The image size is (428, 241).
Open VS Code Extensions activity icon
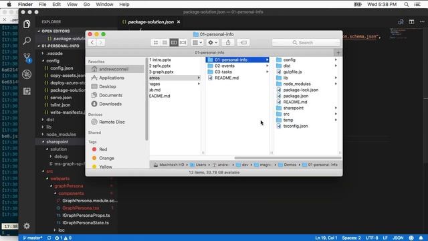click(x=27, y=91)
